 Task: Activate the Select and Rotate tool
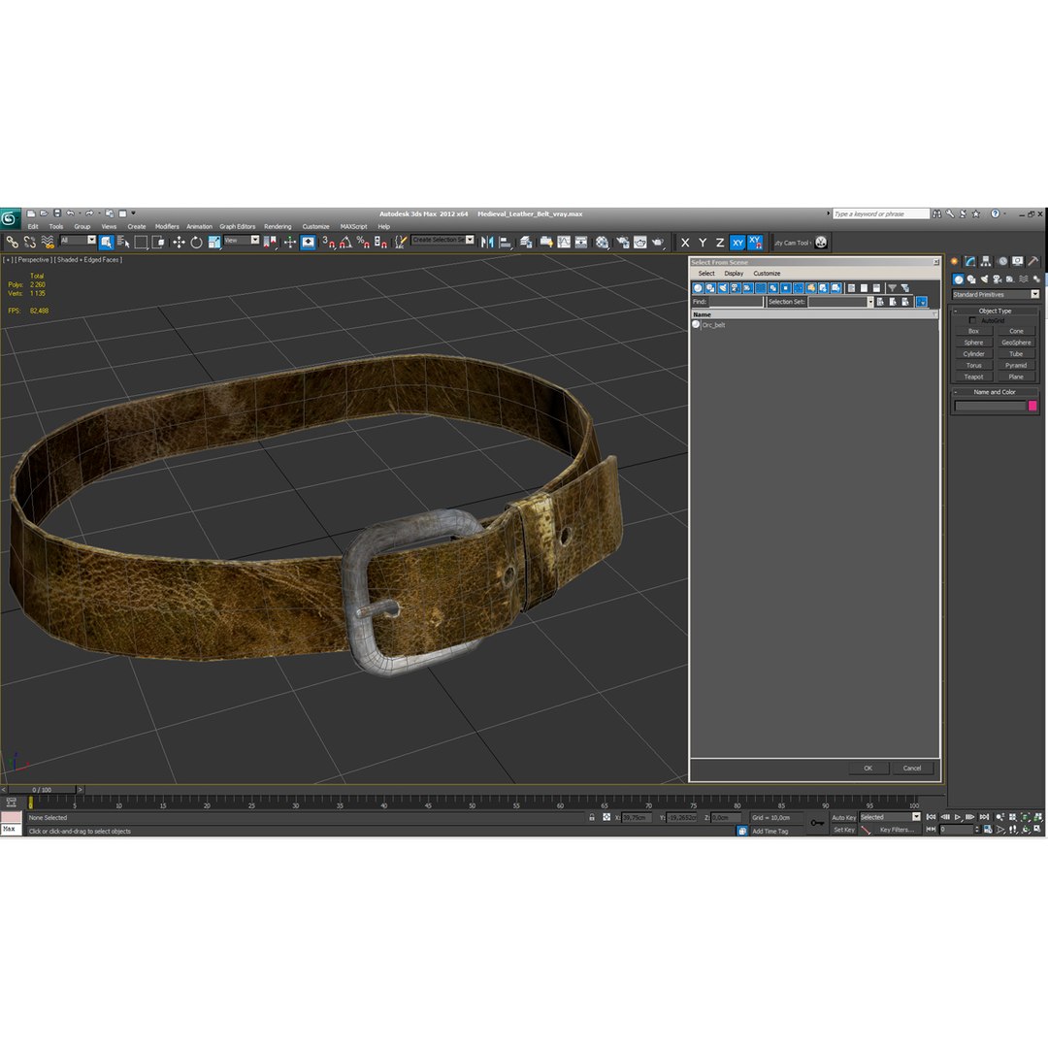[196, 242]
